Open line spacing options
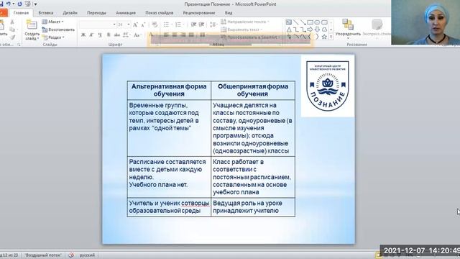This screenshot has height=259, width=460. 214,24
